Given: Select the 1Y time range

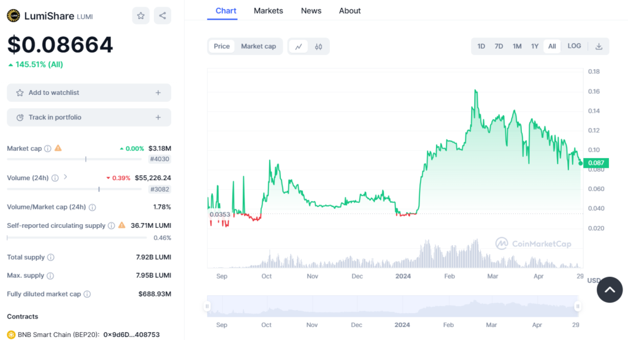Looking at the screenshot, I should pos(534,47).
